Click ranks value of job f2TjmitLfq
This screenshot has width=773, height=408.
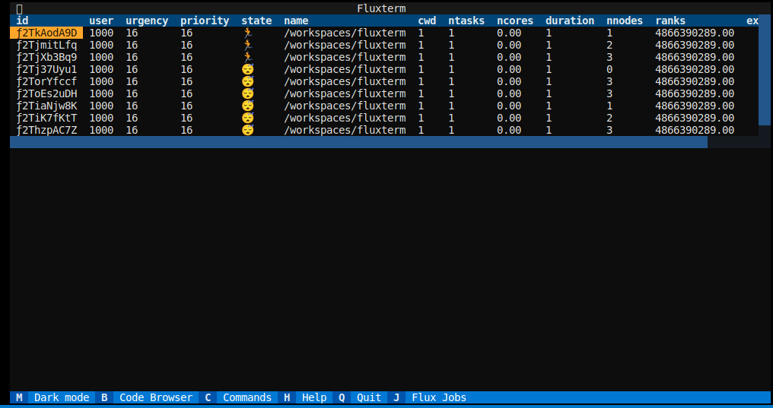[695, 46]
